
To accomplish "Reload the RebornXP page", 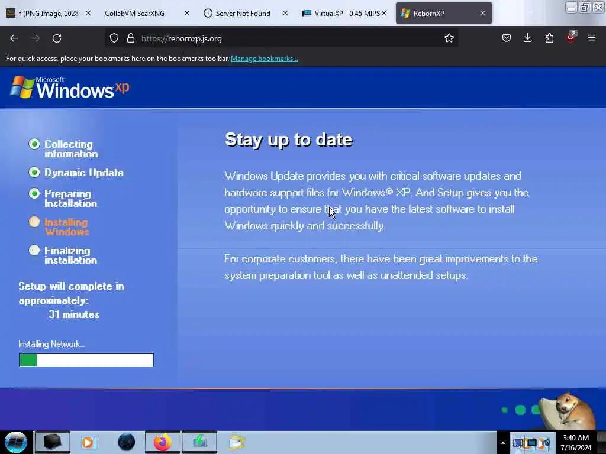I will (57, 38).
